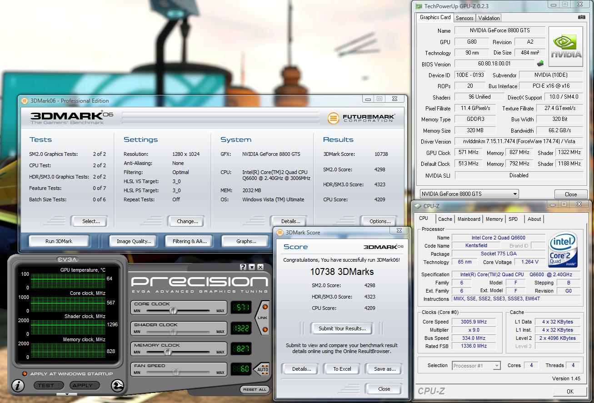The width and height of the screenshot is (594, 403).
Task: Expand the Precision monitor panel bottom arrow
Action: (x=67, y=394)
